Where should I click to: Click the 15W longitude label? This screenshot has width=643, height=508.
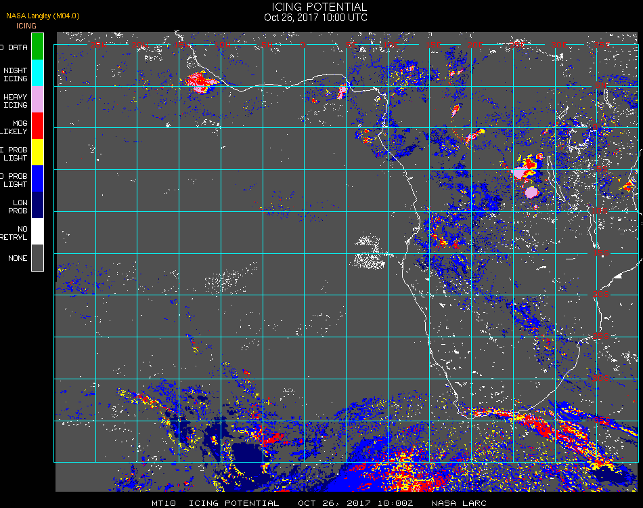pyautogui.click(x=181, y=45)
